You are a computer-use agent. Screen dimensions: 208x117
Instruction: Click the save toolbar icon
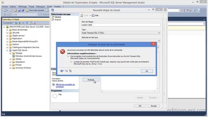coord(19,10)
